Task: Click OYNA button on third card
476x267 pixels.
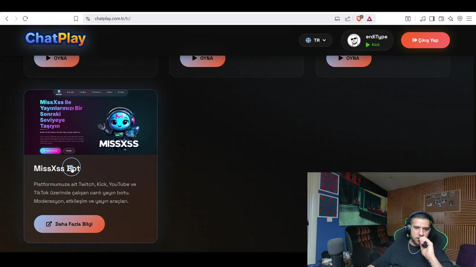Action: [349, 59]
